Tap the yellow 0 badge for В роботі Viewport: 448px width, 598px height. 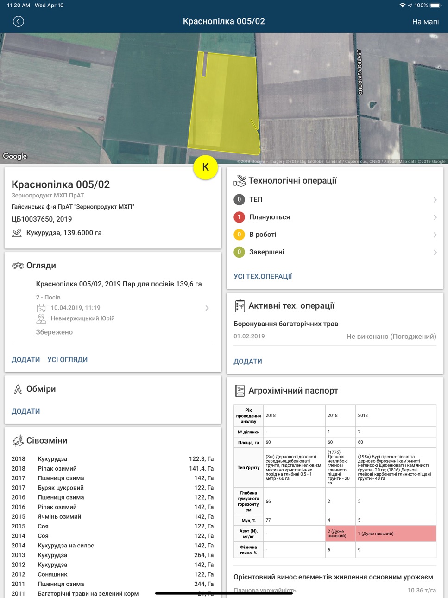point(239,235)
